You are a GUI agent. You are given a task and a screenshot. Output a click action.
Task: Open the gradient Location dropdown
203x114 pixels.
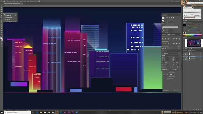(173, 32)
